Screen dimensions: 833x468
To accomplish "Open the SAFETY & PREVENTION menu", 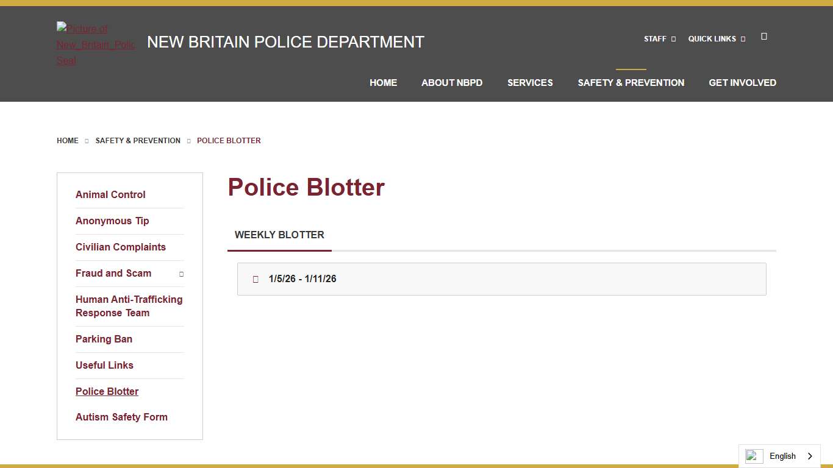I will click(x=631, y=82).
